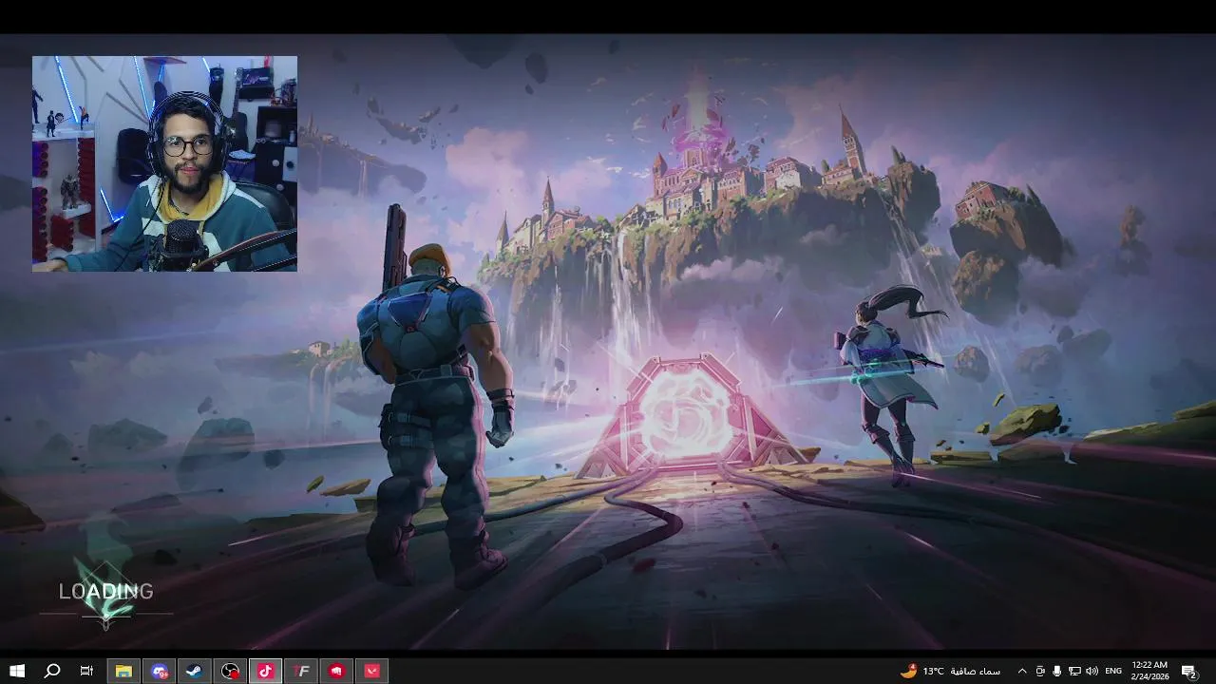The width and height of the screenshot is (1216, 684).
Task: Click the Meet Now tray icon
Action: point(1040,671)
